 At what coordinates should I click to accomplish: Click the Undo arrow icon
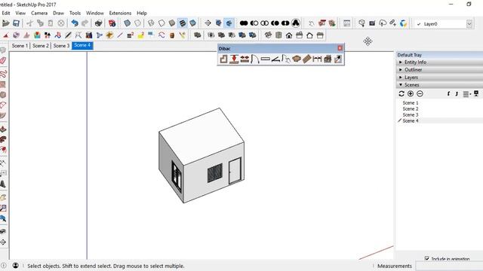[75, 23]
